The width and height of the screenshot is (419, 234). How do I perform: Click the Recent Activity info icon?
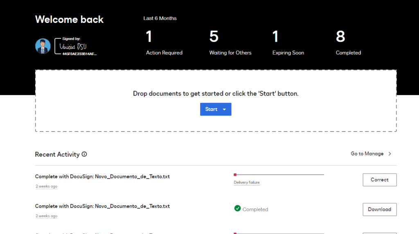click(x=84, y=154)
